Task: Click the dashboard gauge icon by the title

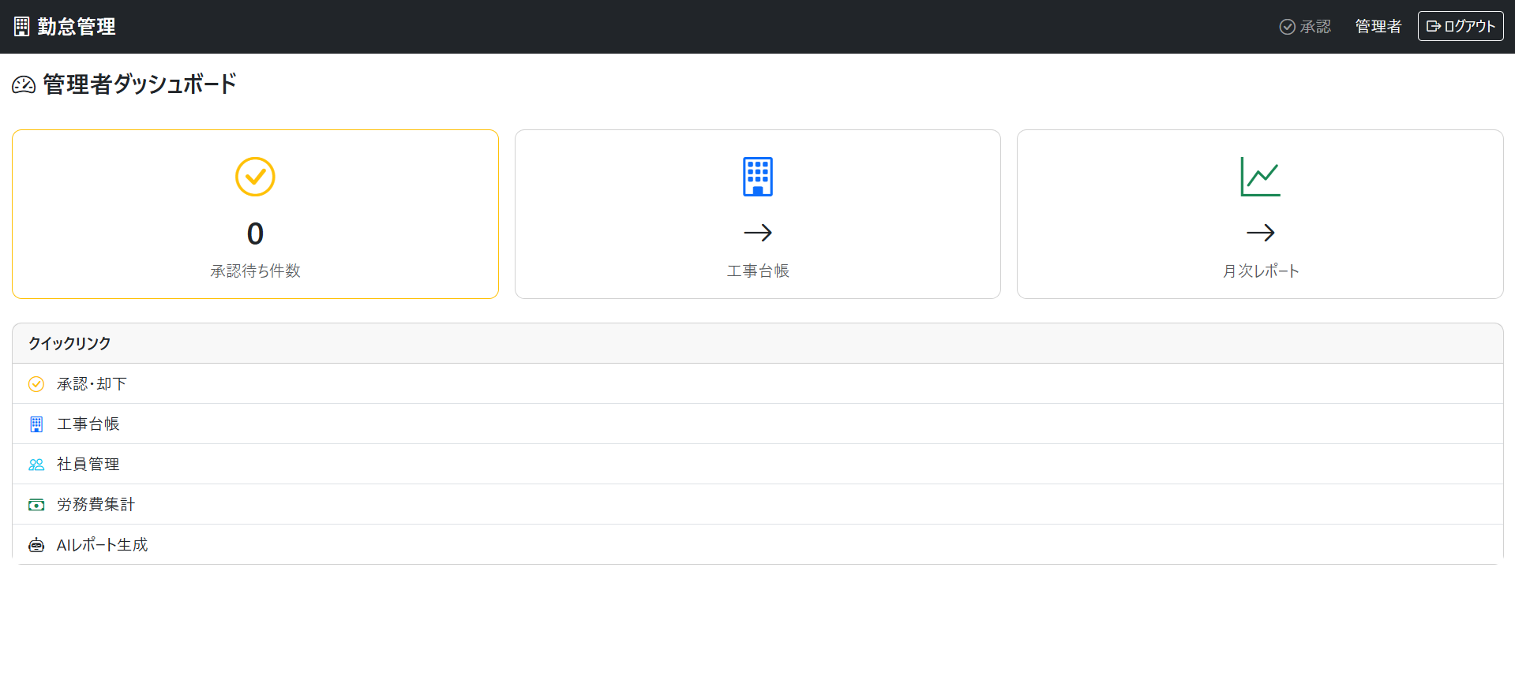Action: point(24,84)
